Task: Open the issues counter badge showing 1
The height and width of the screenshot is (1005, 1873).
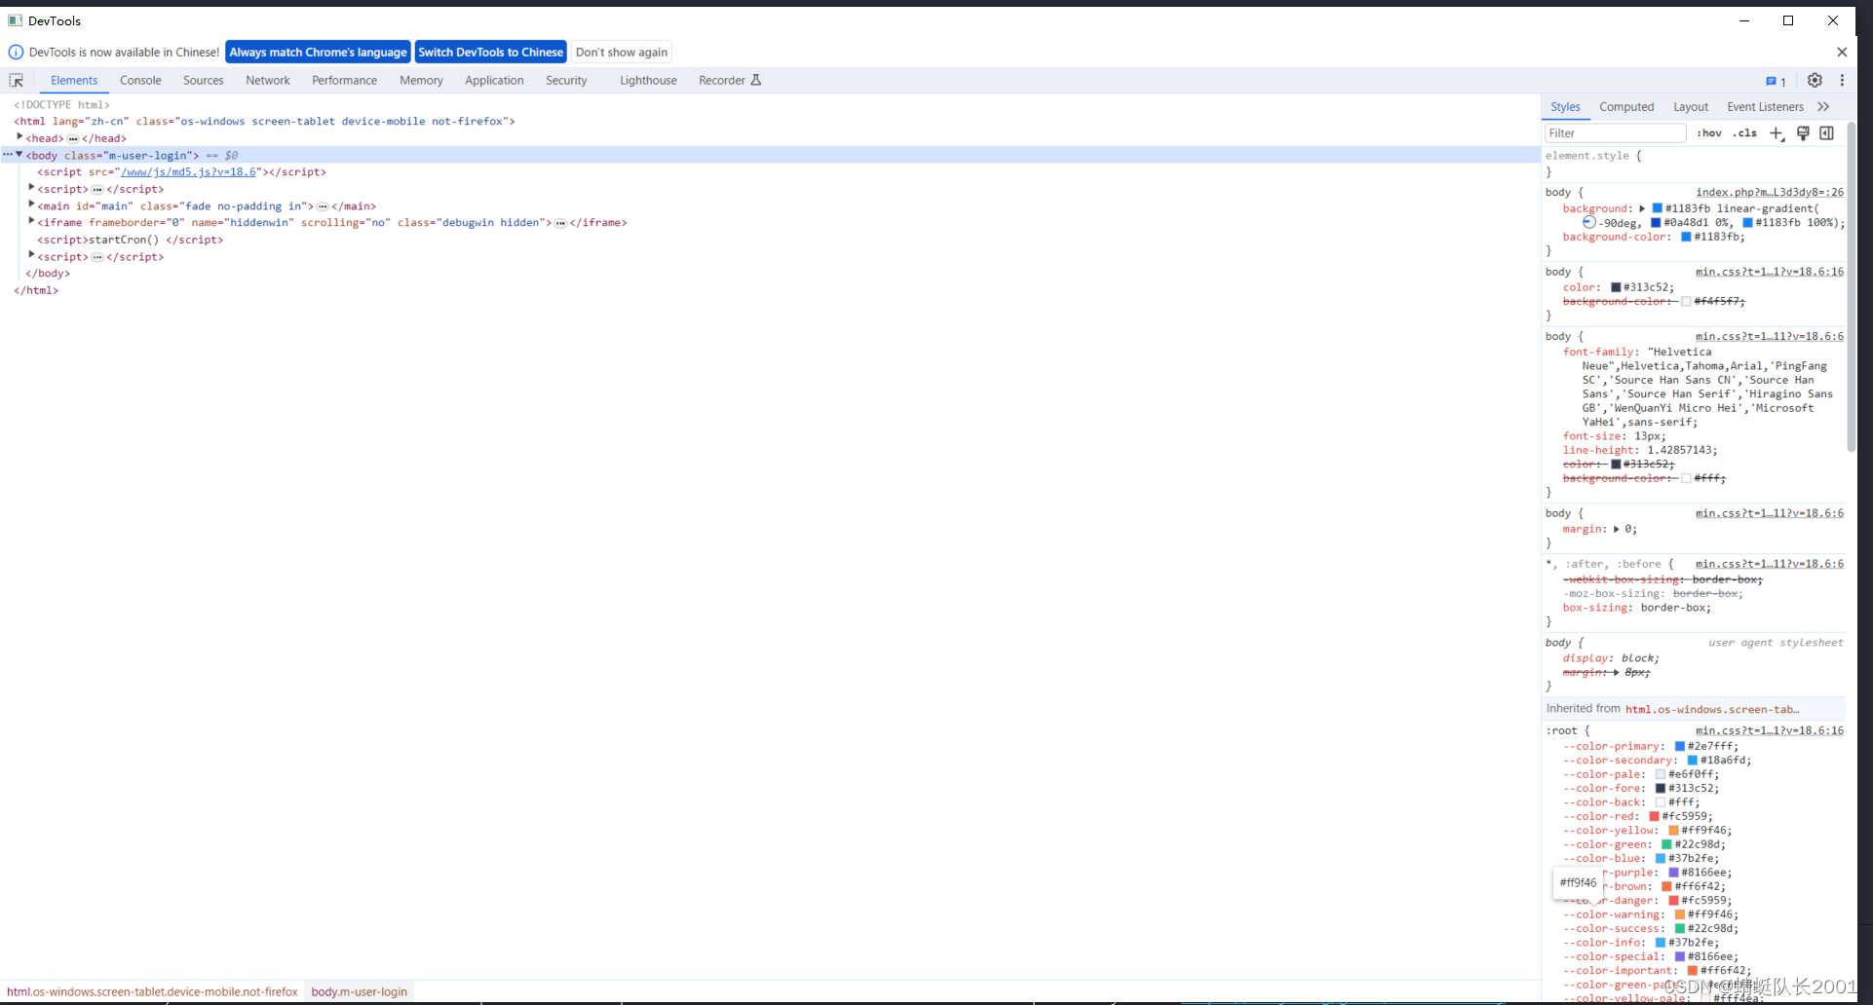Action: coord(1776,81)
